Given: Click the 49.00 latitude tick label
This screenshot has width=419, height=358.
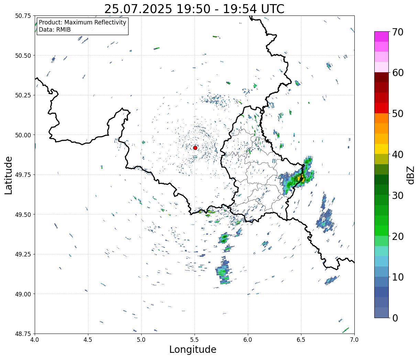Looking at the screenshot, I should [x=23, y=294].
